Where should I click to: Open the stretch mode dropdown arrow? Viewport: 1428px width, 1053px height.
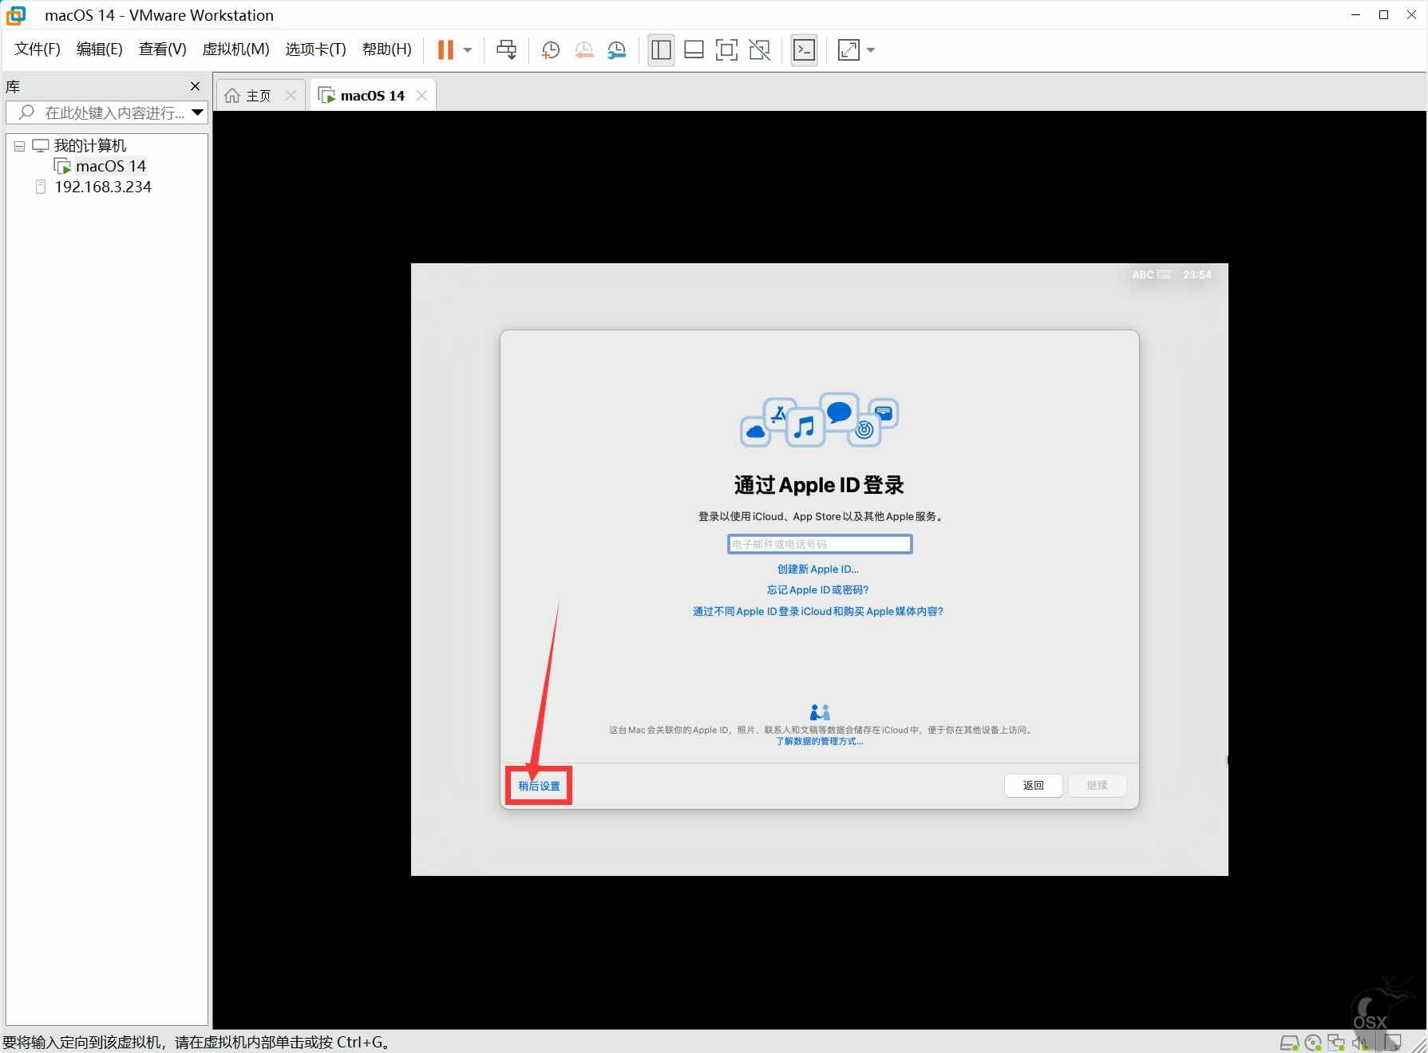(x=871, y=50)
